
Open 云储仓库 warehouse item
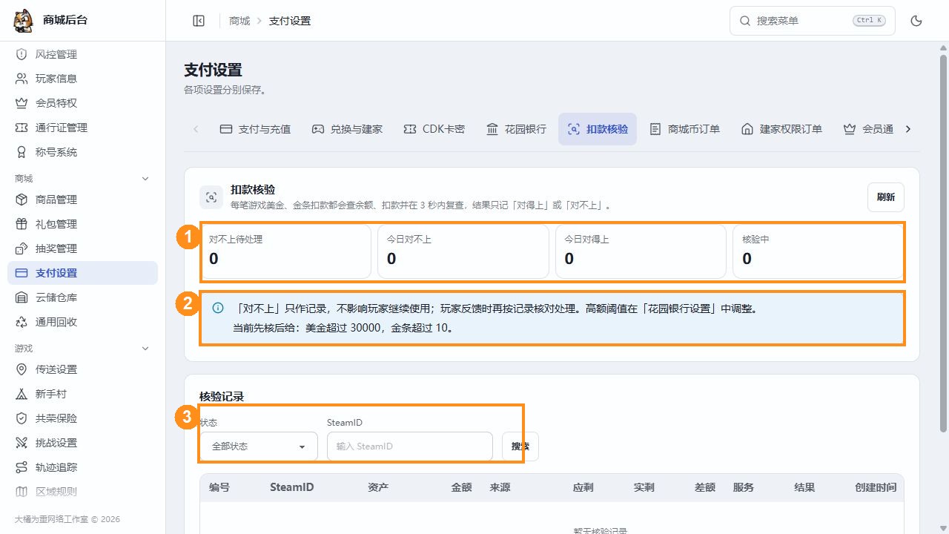pos(82,297)
